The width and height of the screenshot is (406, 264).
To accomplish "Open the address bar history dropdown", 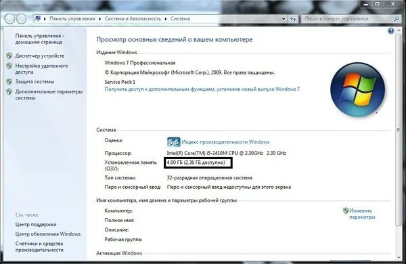I will click(x=284, y=19).
